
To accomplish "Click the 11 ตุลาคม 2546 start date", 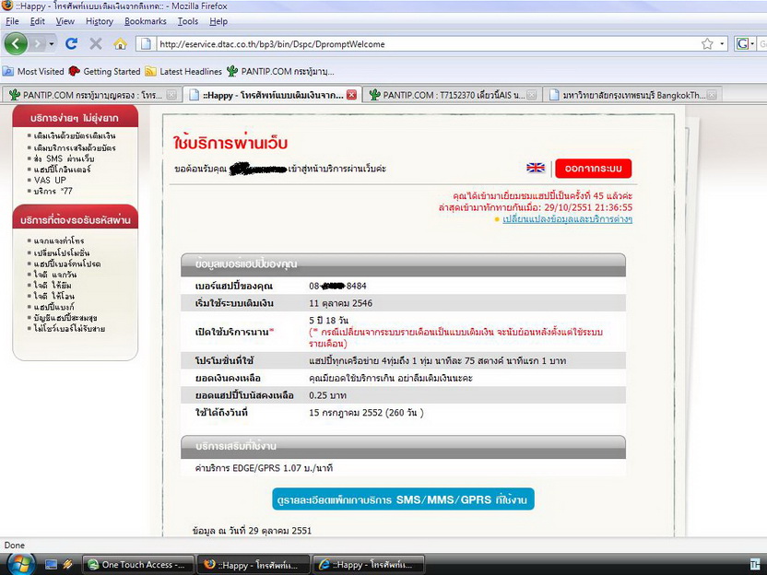I will (340, 303).
